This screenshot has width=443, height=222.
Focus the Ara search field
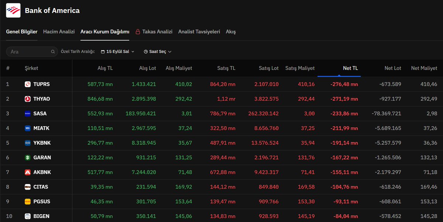pyautogui.click(x=32, y=52)
